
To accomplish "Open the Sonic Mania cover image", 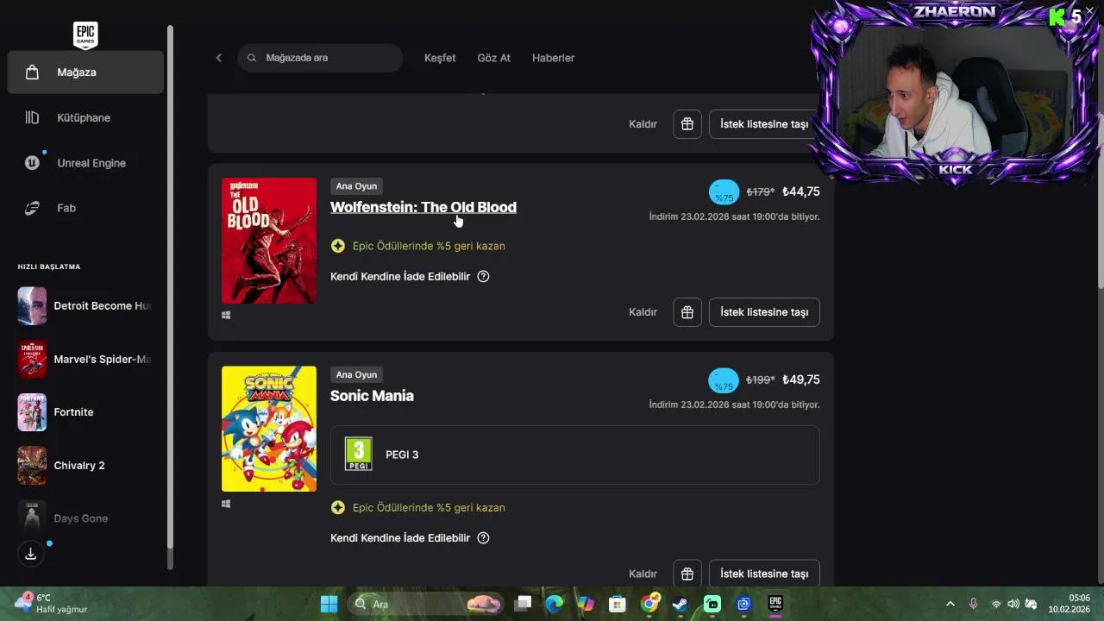I will coord(269,429).
